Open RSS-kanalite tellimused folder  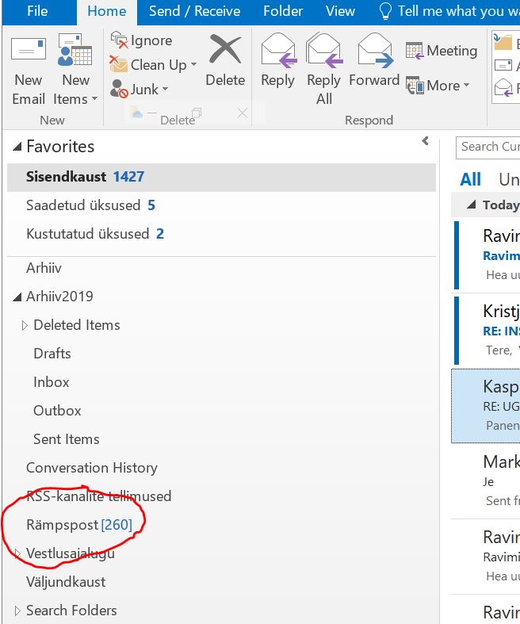(x=98, y=496)
